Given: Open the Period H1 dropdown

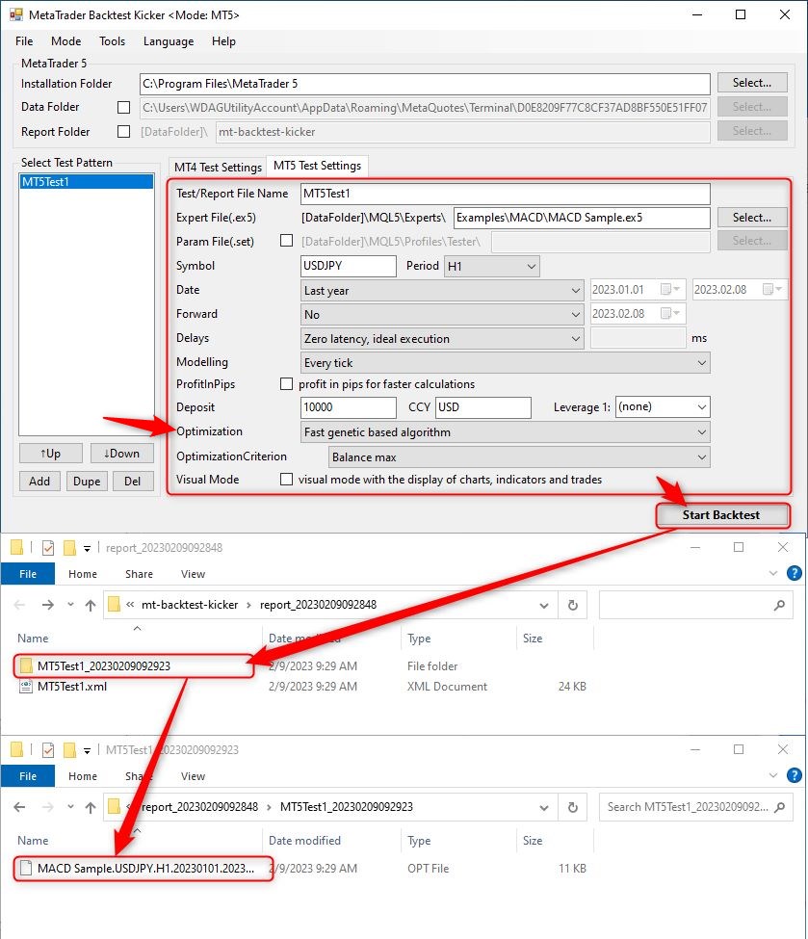Looking at the screenshot, I should (492, 266).
